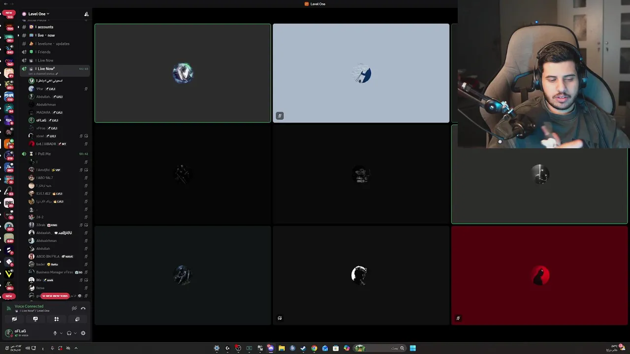Toggle camera on in voice panel
The height and width of the screenshot is (354, 630).
point(14,319)
